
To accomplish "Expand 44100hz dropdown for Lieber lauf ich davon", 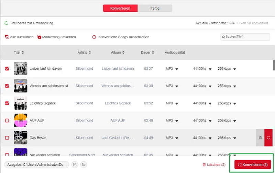I will 210,69.
